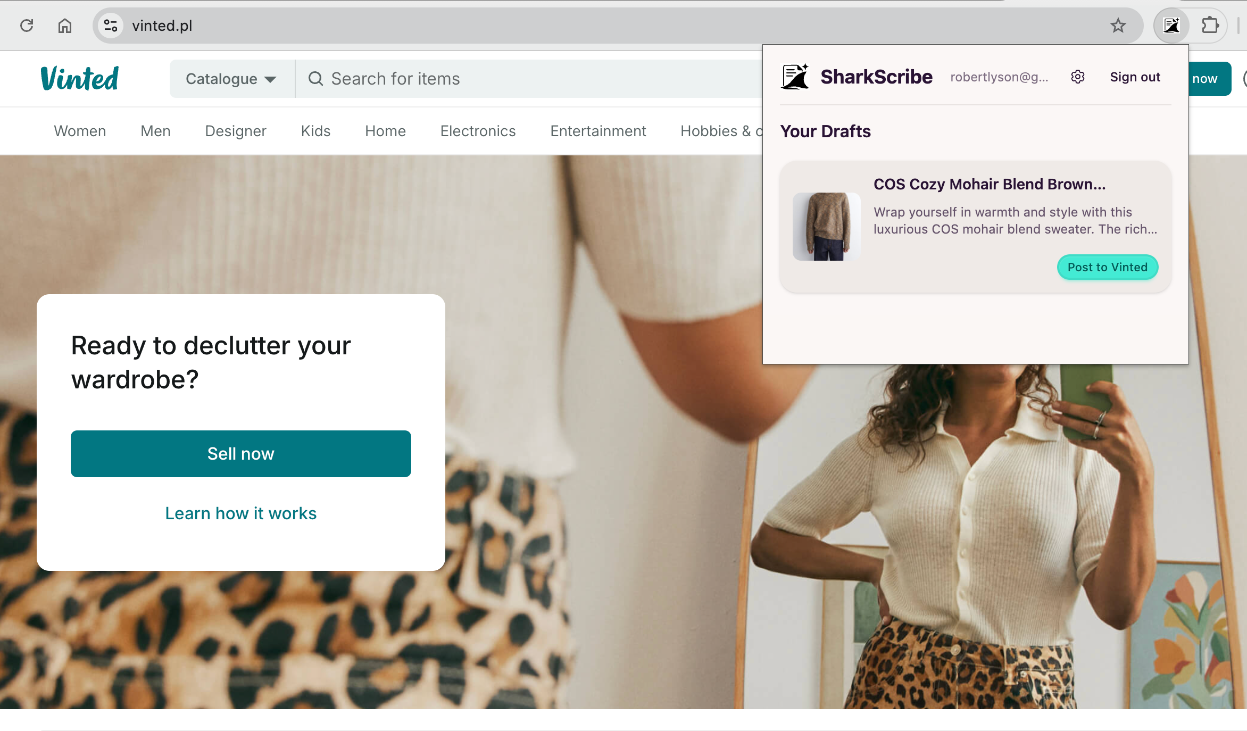The height and width of the screenshot is (731, 1247).
Task: Click the search magnifier icon
Action: [x=316, y=78]
